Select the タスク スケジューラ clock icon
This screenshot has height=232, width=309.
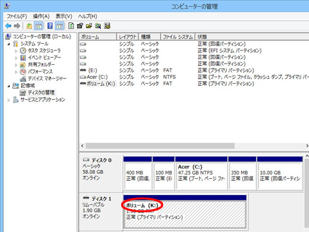pyautogui.click(x=23, y=51)
